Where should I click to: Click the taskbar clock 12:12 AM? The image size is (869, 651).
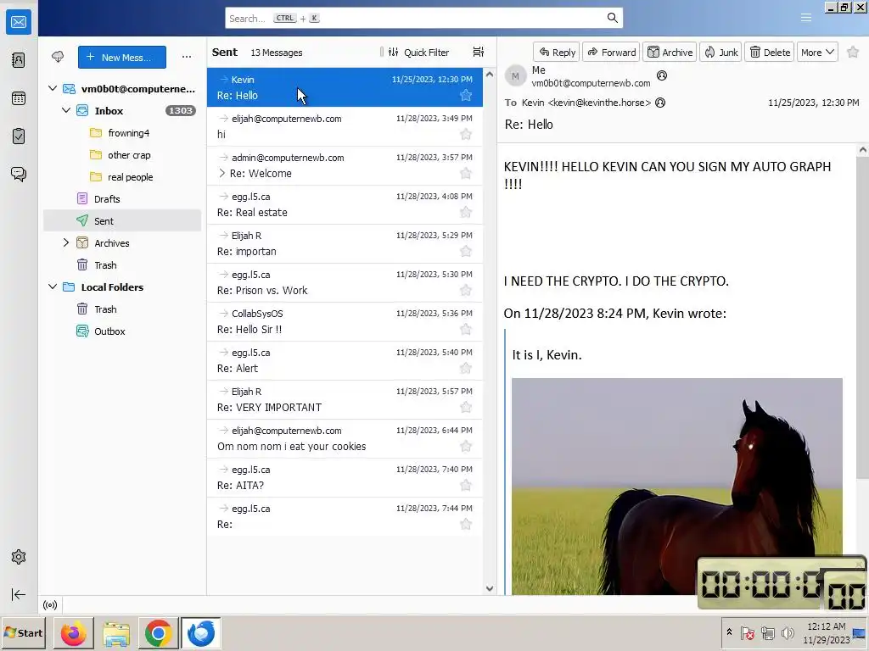pos(826,626)
